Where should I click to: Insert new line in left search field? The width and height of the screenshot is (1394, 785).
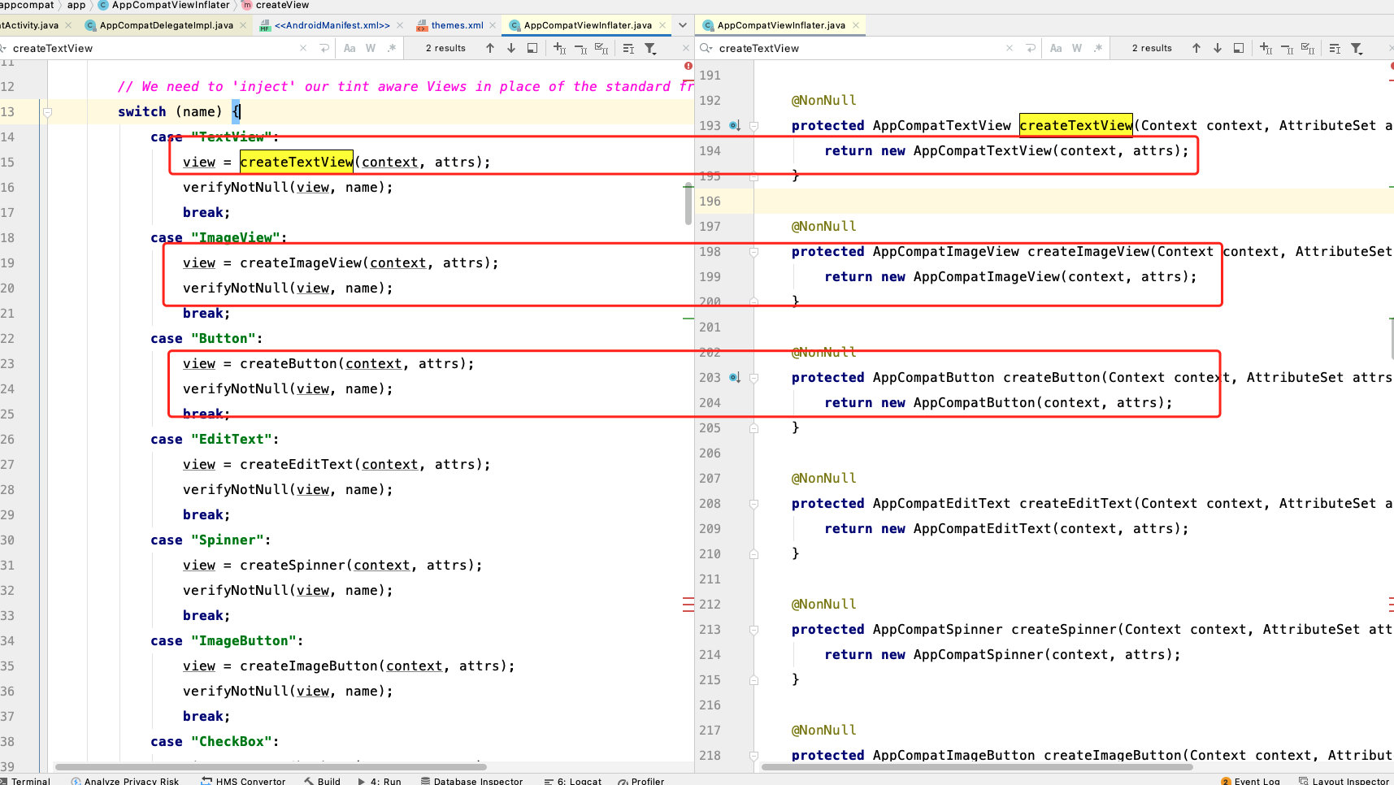324,48
